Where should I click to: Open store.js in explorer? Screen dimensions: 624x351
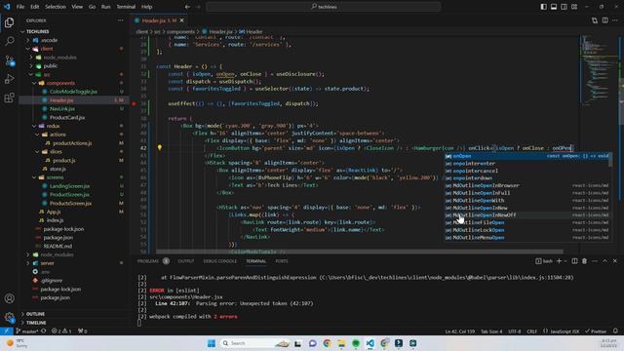[x=58, y=169]
